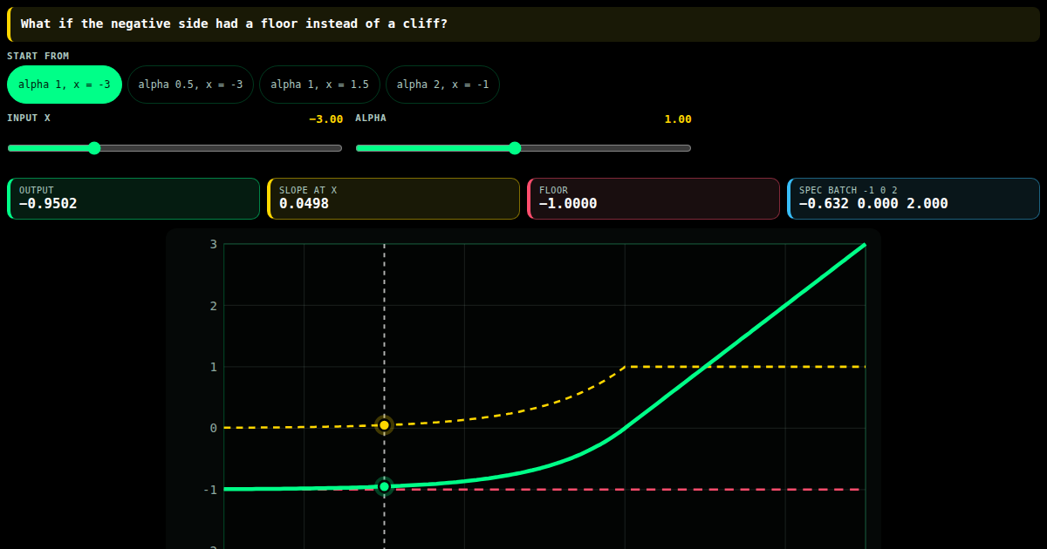The width and height of the screenshot is (1047, 549).
Task: Click the Floor value card
Action: [x=654, y=199]
